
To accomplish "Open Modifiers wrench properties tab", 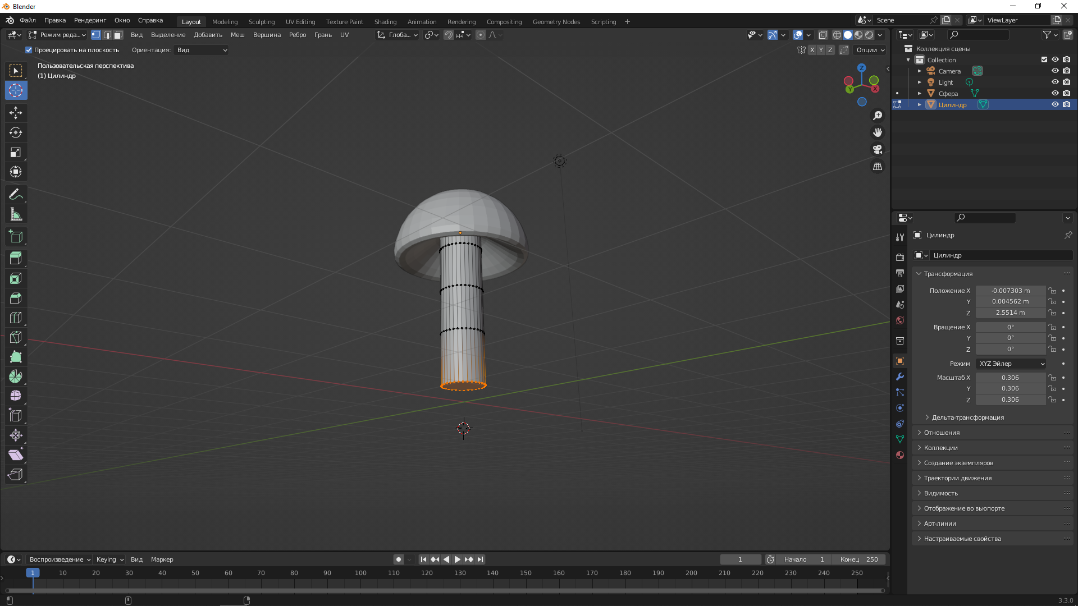I will coord(900,377).
